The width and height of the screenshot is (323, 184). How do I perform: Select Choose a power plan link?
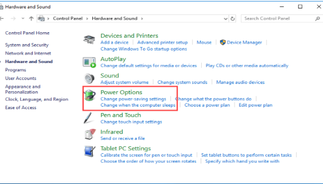[x=207, y=105]
